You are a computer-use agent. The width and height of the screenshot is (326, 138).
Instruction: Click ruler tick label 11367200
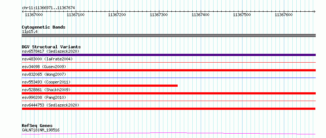click(x=117, y=15)
